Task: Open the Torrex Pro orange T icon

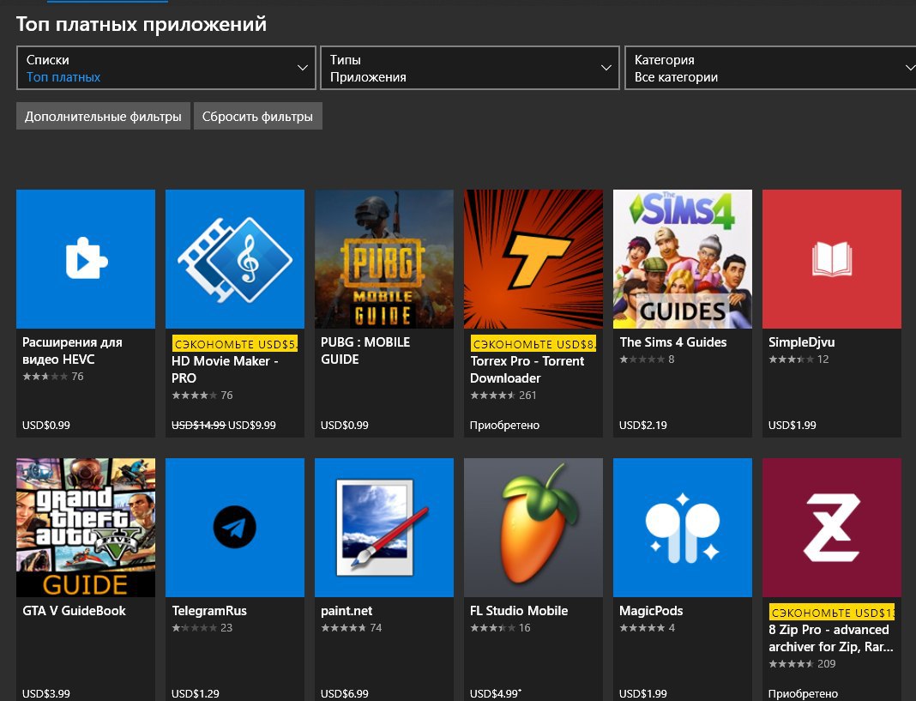Action: 533,259
